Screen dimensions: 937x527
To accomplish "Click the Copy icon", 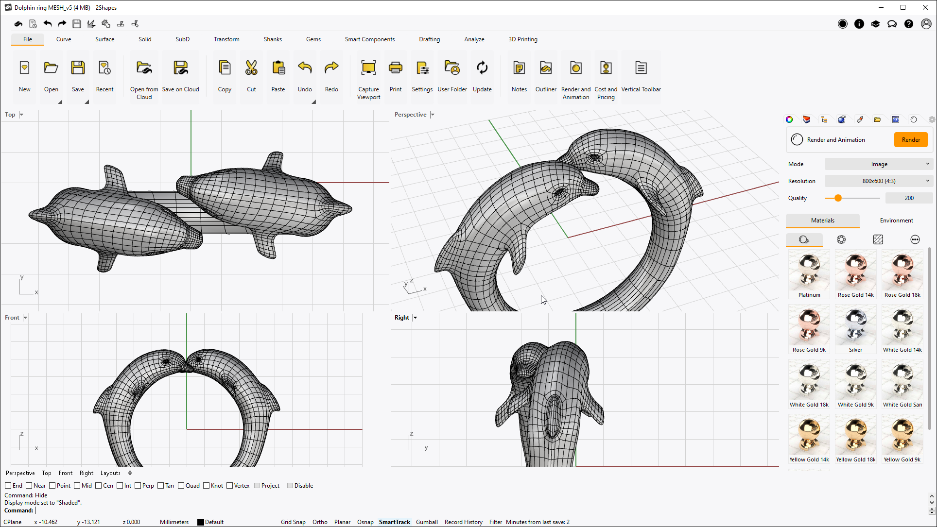I will click(x=225, y=68).
